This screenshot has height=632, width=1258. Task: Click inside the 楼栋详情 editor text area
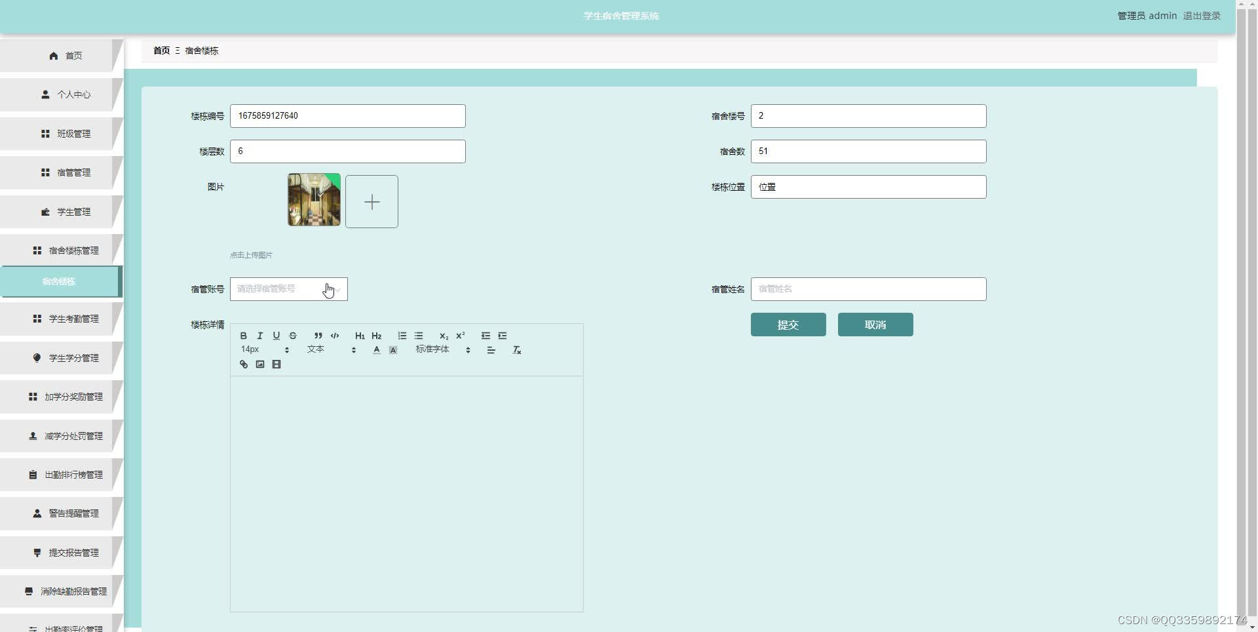click(407, 494)
